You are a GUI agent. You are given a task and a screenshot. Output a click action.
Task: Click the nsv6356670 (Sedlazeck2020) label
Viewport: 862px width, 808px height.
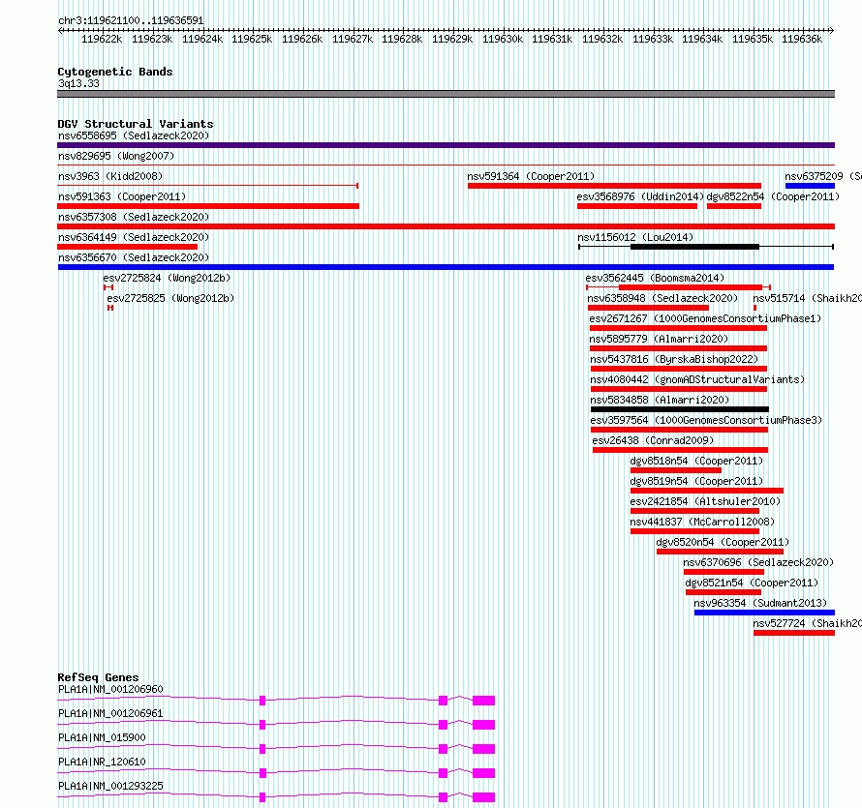134,257
